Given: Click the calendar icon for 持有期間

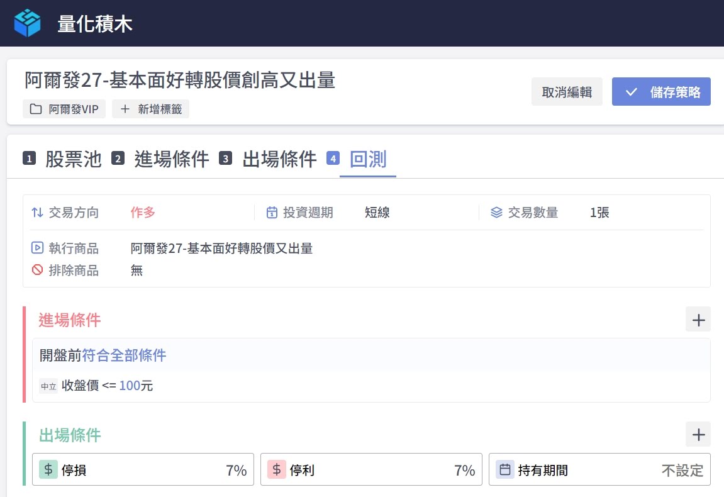Looking at the screenshot, I should (x=505, y=469).
